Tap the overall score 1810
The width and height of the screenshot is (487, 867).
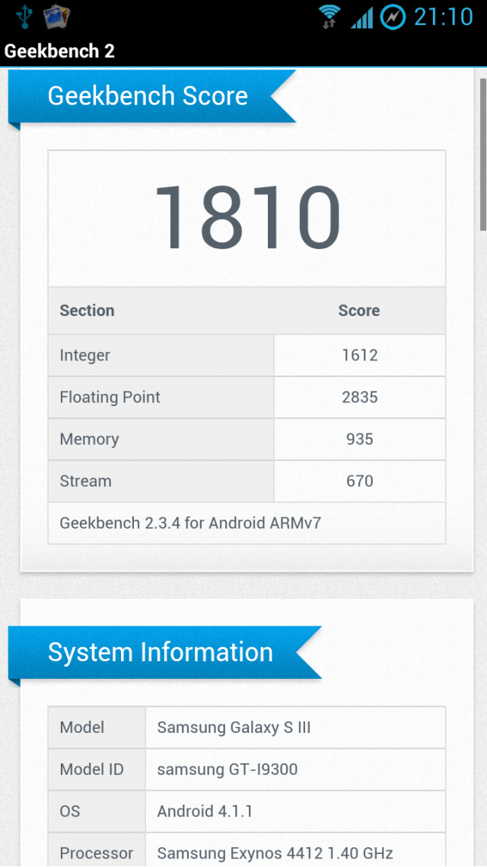pyautogui.click(x=247, y=218)
